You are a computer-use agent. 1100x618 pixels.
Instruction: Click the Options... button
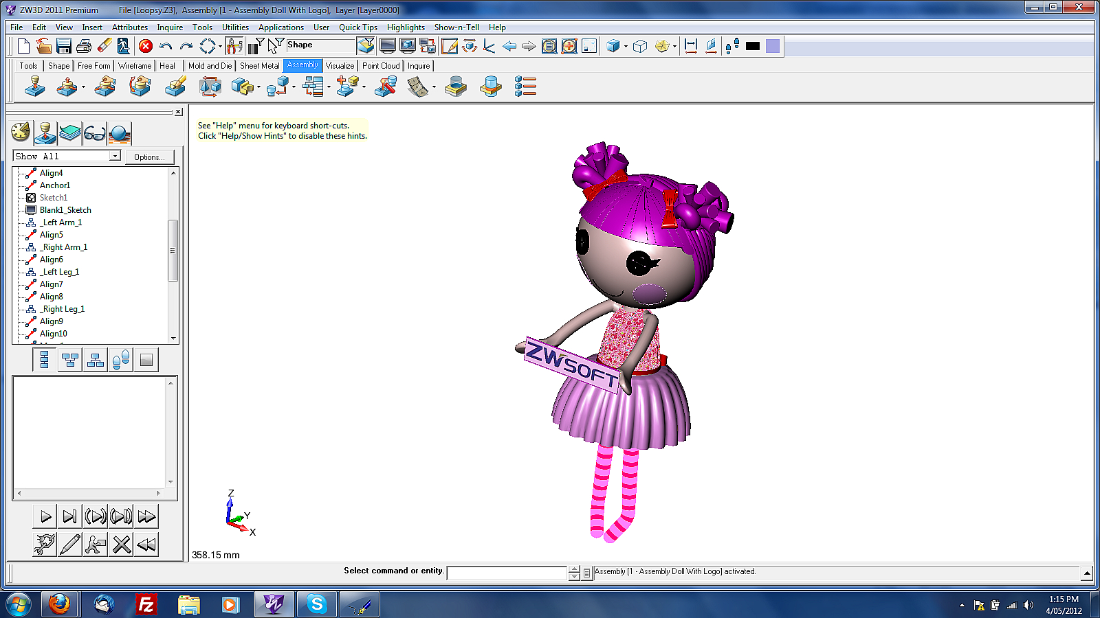click(149, 157)
